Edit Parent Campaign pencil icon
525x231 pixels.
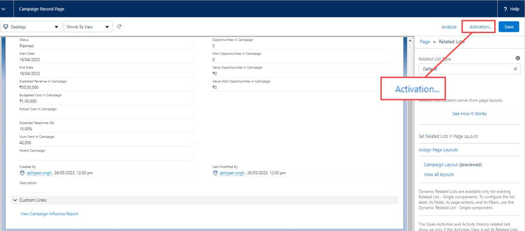pos(194,157)
